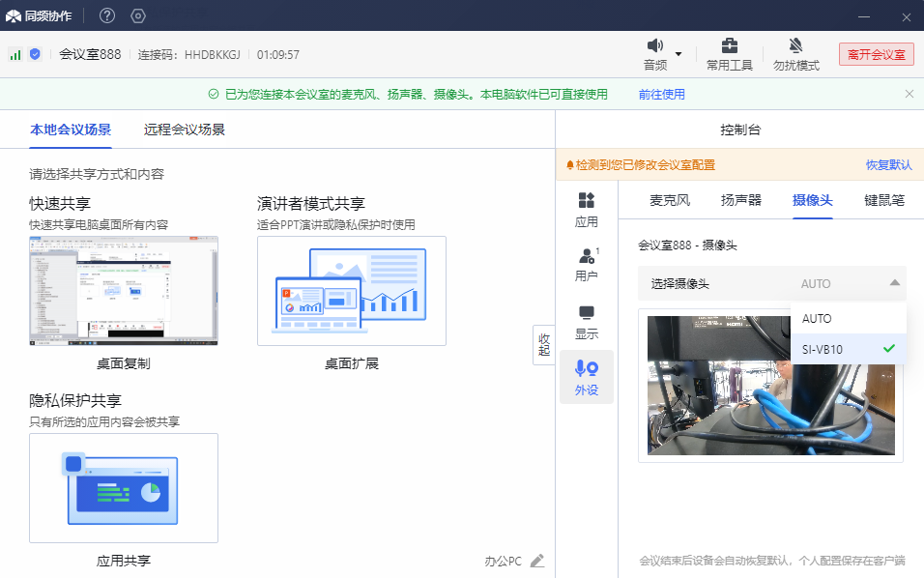Open the Users panel in sidebar
The width and height of the screenshot is (924, 578).
click(587, 264)
